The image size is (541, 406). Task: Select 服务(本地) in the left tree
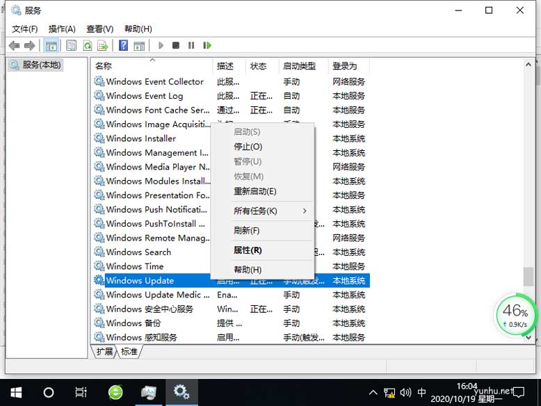click(x=41, y=65)
